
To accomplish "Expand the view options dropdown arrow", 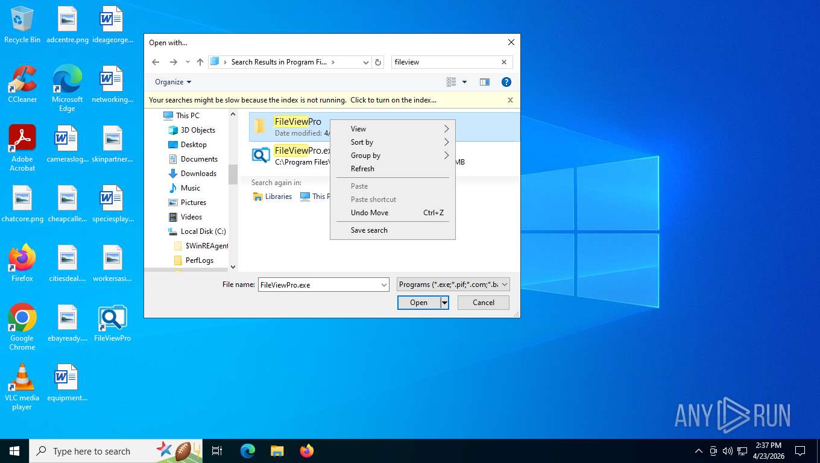I will [x=464, y=82].
